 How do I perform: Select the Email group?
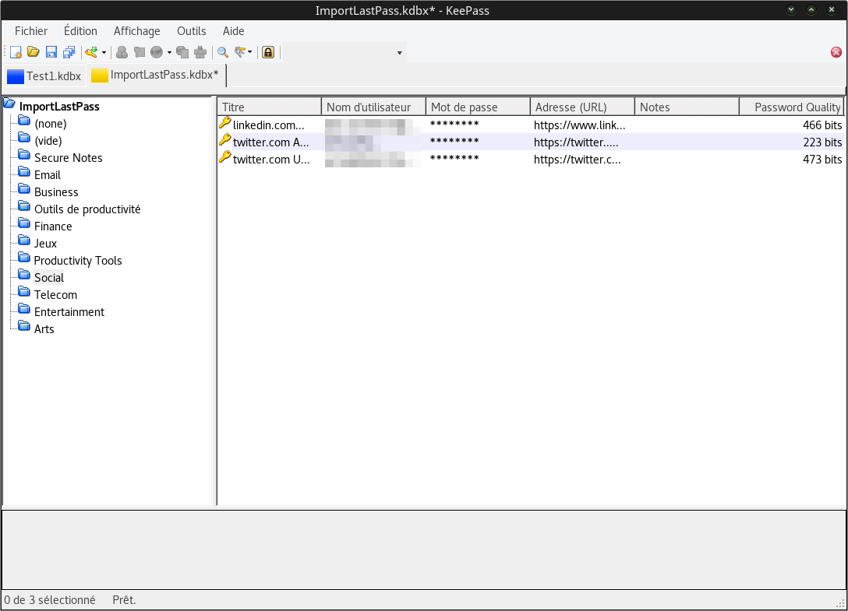tap(48, 175)
